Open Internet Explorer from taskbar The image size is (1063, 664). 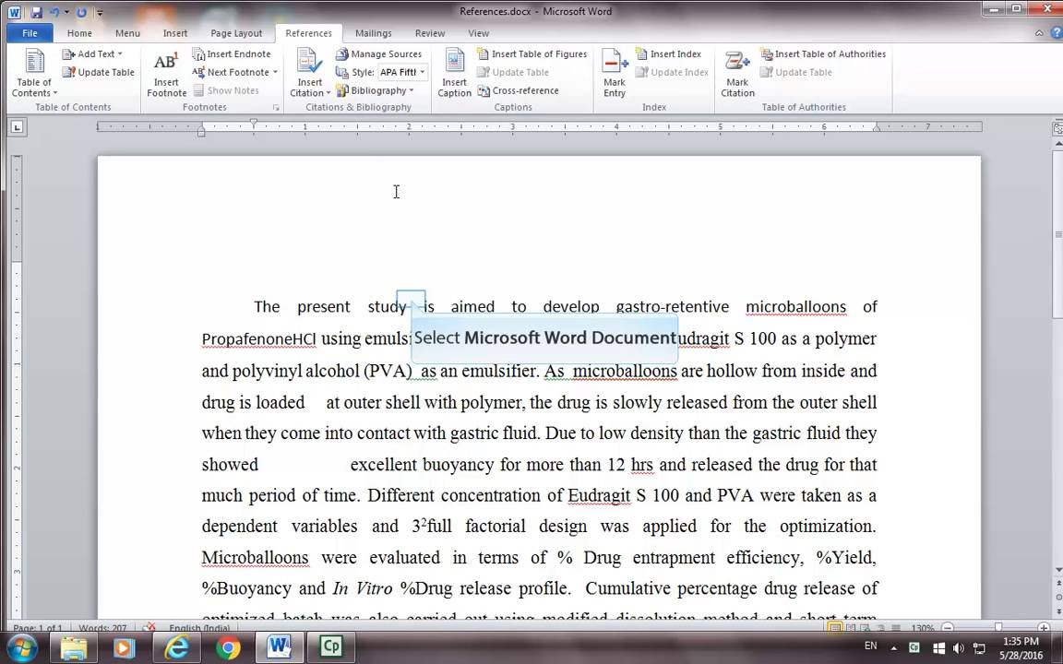[x=176, y=647]
